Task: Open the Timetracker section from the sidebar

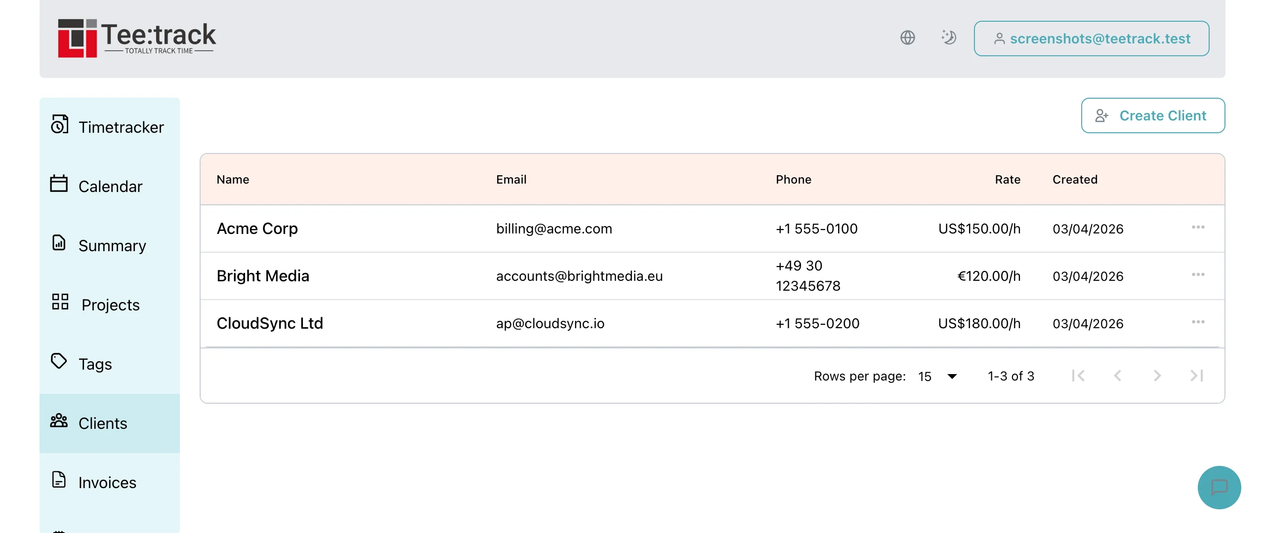Action: [59, 126]
